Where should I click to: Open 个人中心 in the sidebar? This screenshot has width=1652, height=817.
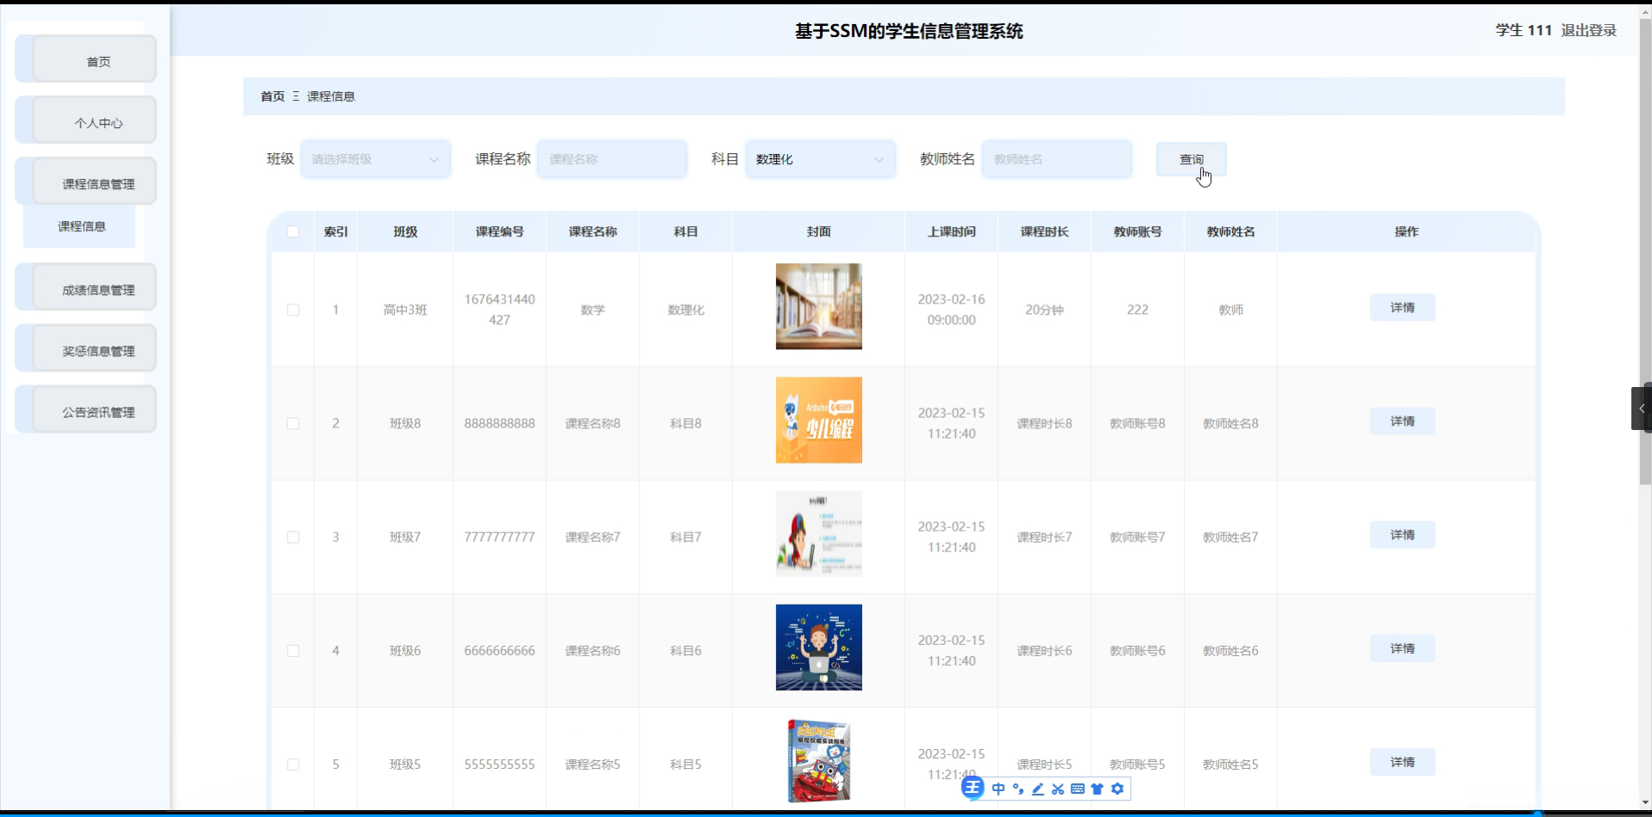(x=86, y=120)
